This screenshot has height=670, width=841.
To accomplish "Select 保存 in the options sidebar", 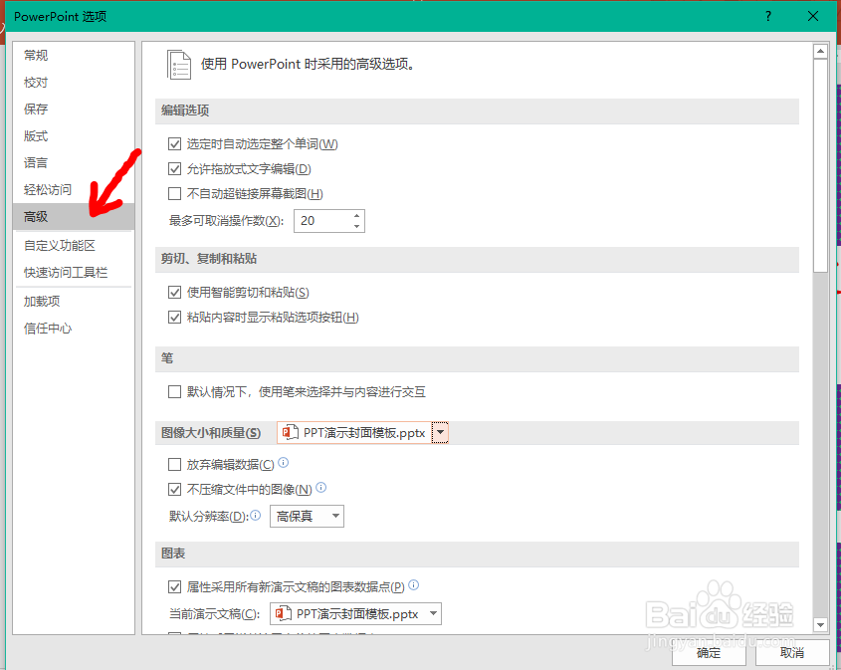I will [74, 109].
